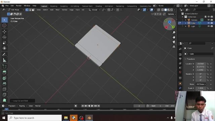Hide the Cube in the outliner
This screenshot has width=215, height=121.
click(209, 23)
